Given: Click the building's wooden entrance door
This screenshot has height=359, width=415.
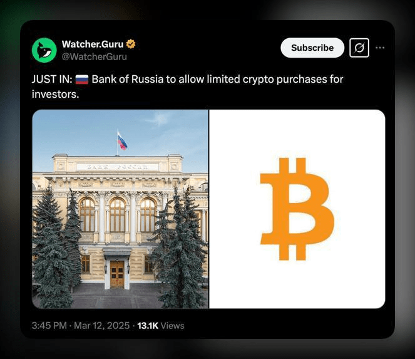Looking at the screenshot, I should 117,274.
